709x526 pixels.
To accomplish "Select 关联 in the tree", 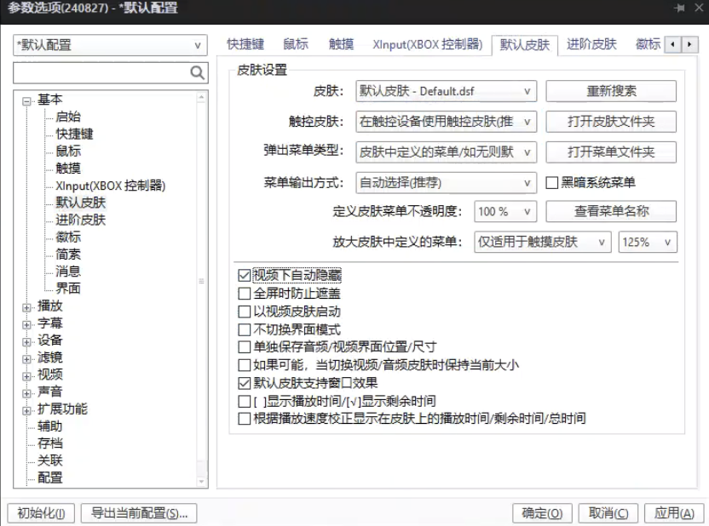I will click(x=49, y=460).
